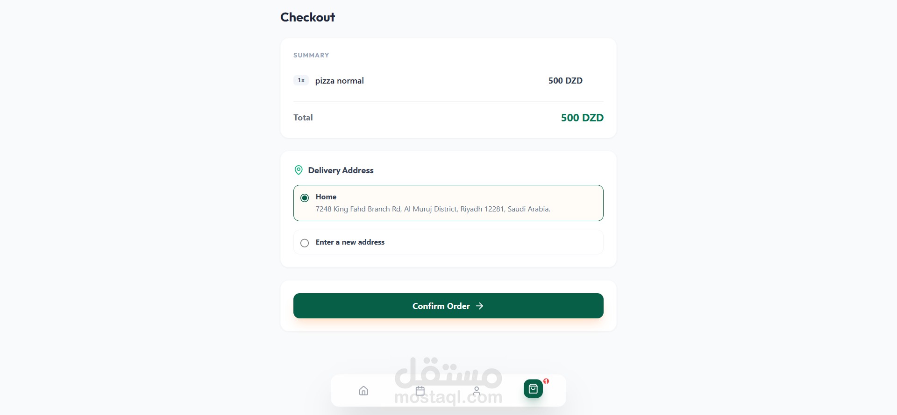Click the Total label in summary

[x=303, y=118]
